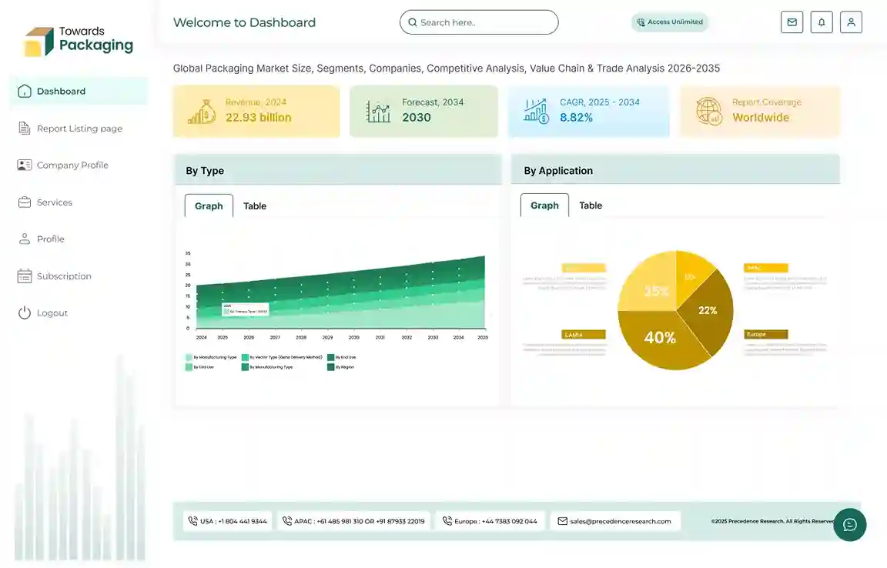Screen dimensions: 887x568
Task: Click the Report Coverage globe icon
Action: tap(708, 111)
